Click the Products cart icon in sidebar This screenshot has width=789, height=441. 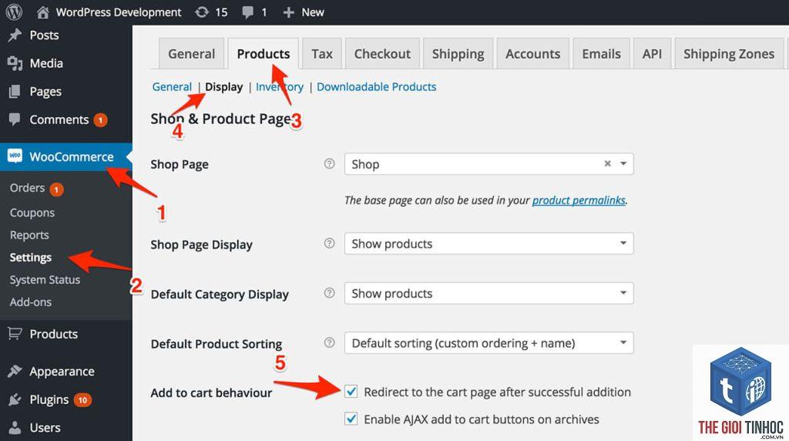click(x=15, y=334)
